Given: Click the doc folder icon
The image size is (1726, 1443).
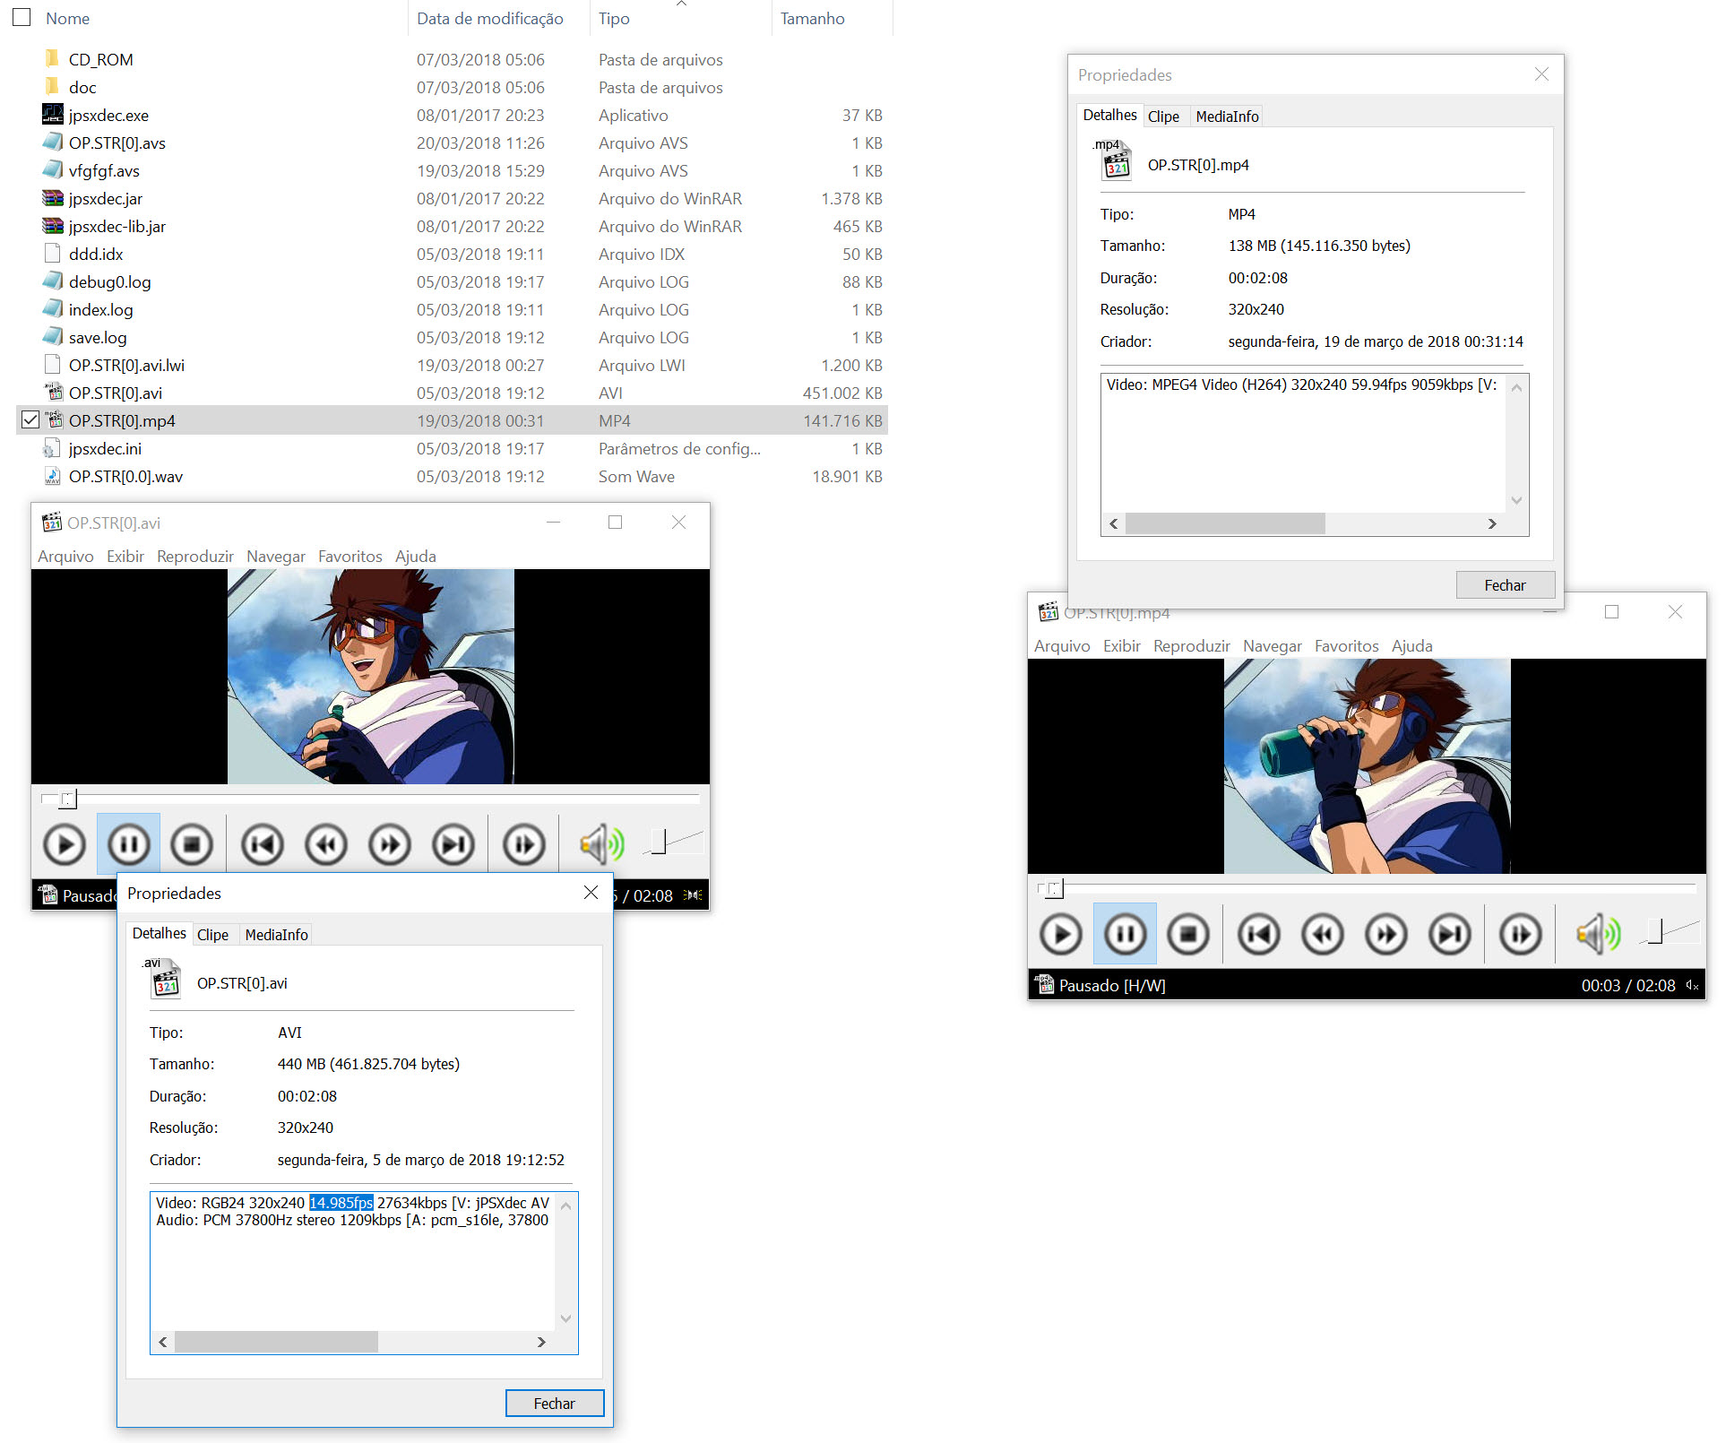Looking at the screenshot, I should tap(52, 87).
